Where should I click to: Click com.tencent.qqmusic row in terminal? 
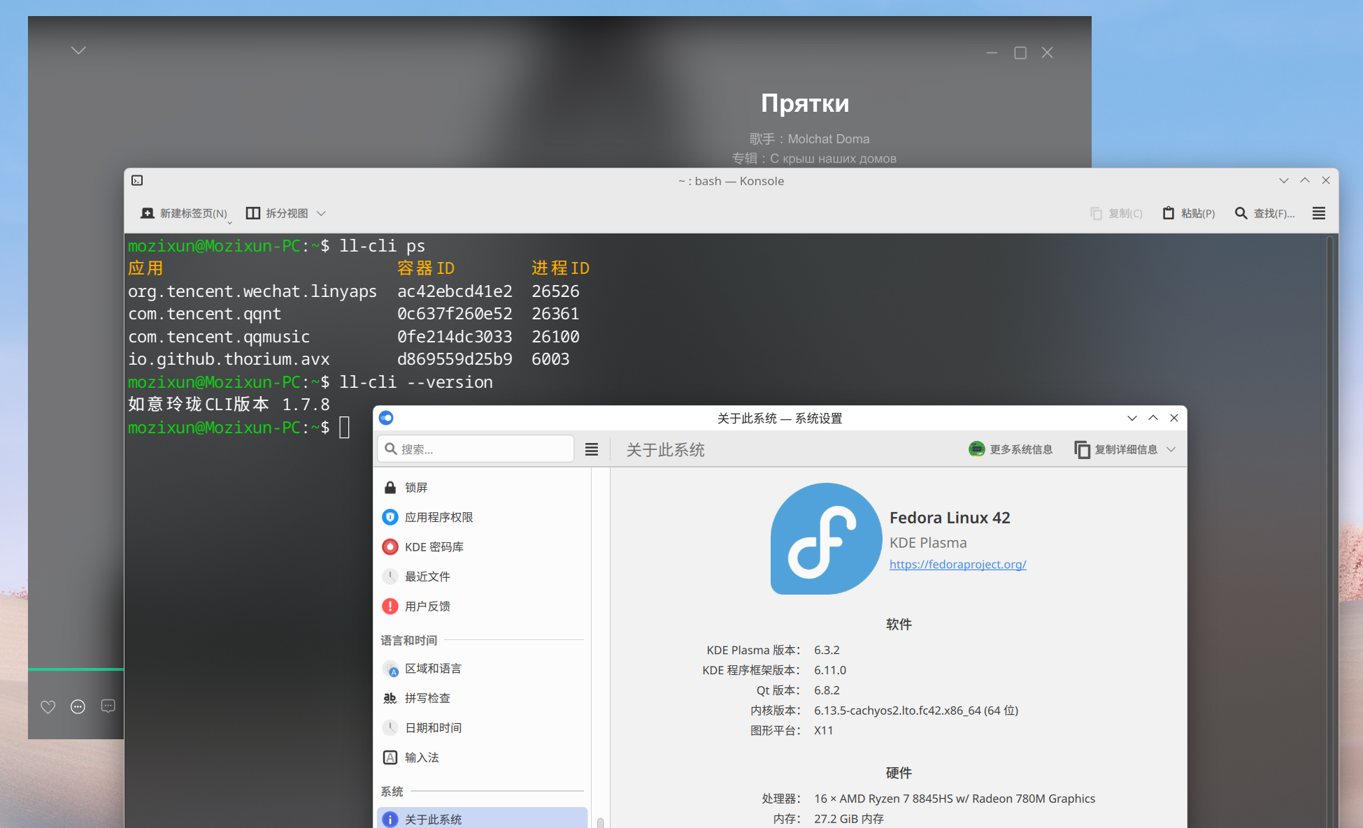click(353, 337)
